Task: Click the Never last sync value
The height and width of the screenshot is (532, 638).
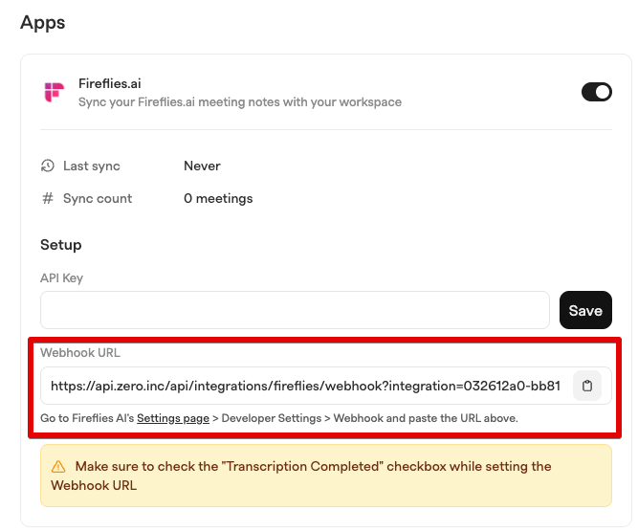Action: (202, 166)
